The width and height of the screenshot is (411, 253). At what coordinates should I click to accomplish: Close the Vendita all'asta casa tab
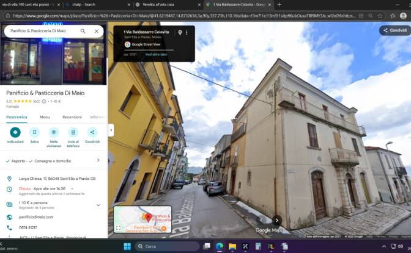click(x=199, y=5)
